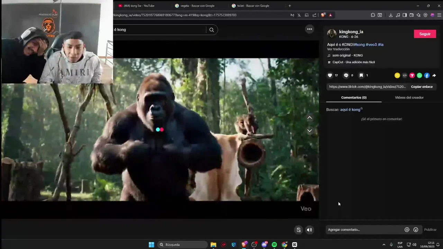This screenshot has width=443, height=249.
Task: Open the Brave Wallet icon
Action: (412, 15)
